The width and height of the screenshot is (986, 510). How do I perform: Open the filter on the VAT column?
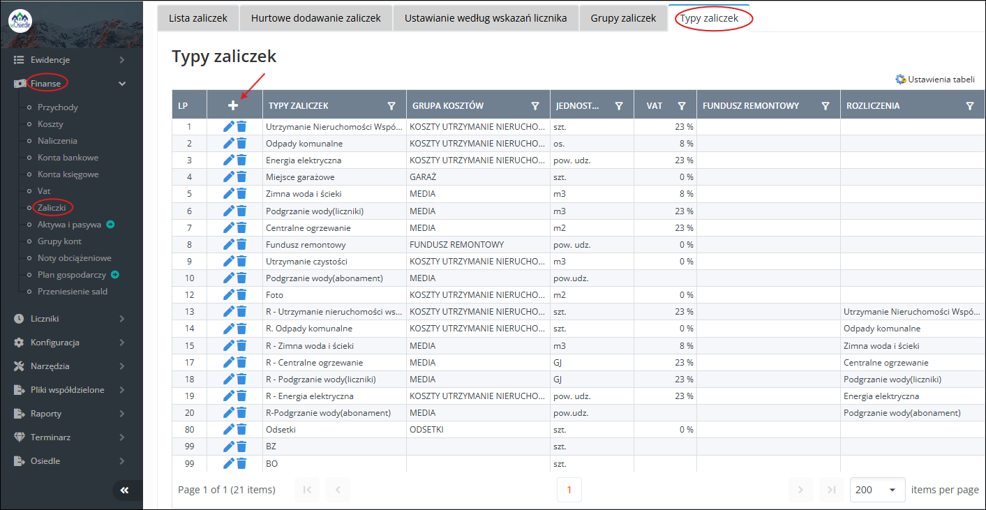tap(682, 106)
